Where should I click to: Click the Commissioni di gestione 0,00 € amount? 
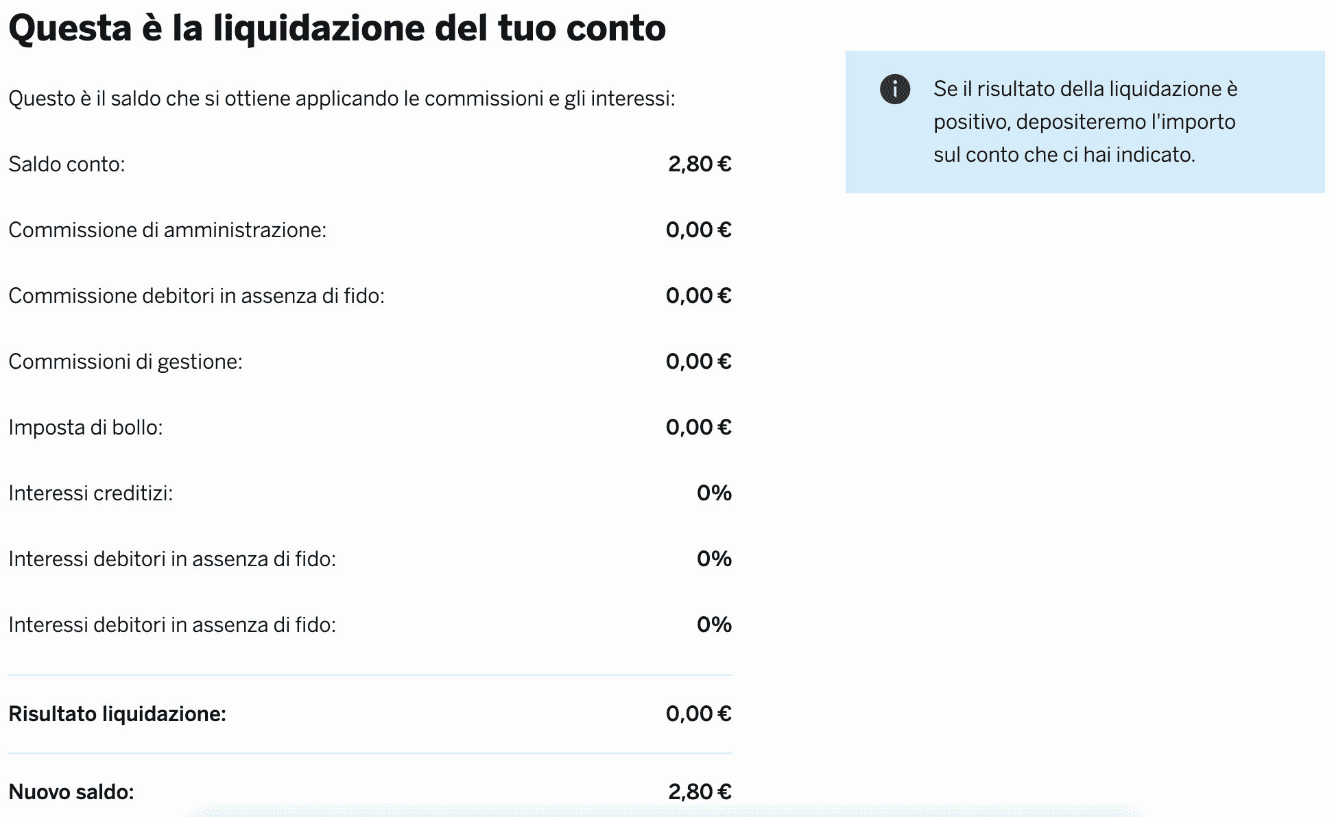point(698,362)
